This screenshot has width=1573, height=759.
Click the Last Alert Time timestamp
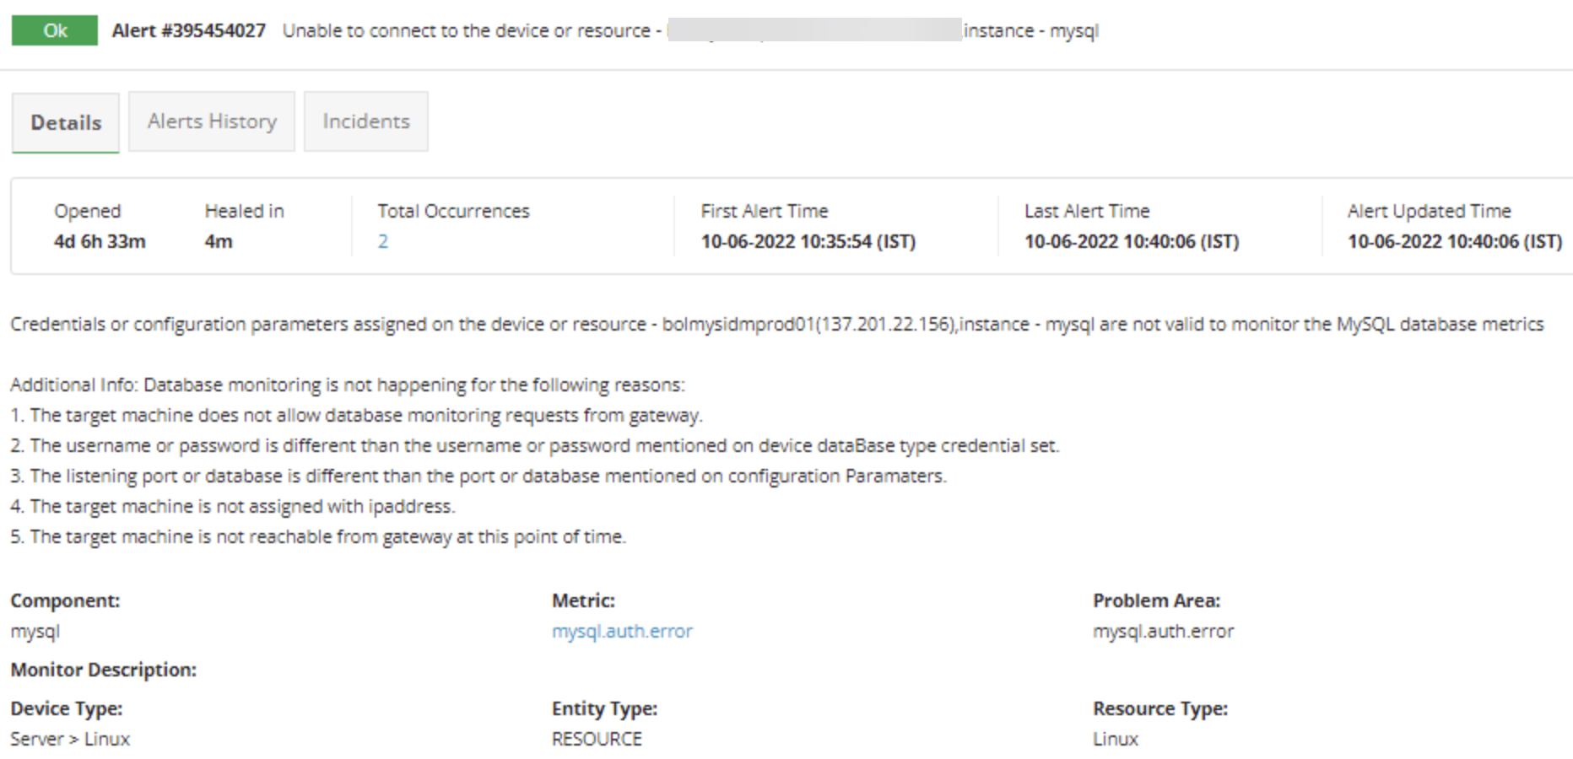pos(1131,242)
